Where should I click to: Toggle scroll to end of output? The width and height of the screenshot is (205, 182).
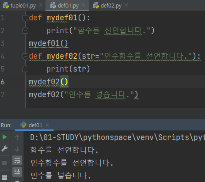pyautogui.click(x=17, y=172)
